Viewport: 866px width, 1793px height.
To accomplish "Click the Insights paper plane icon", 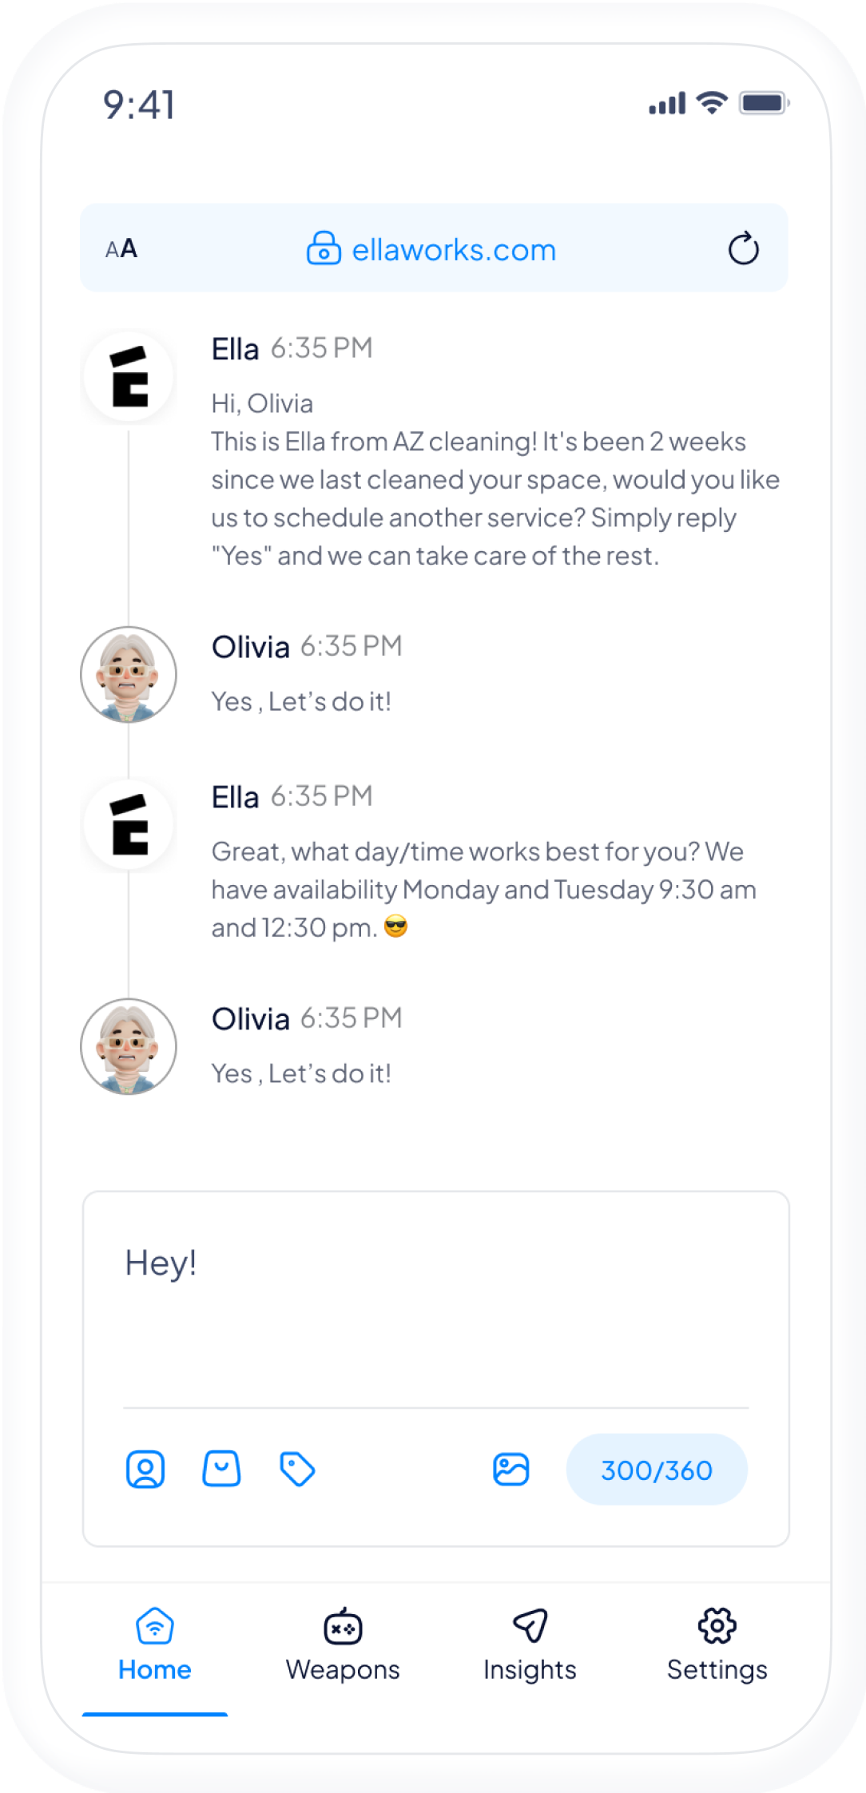I will (x=530, y=1626).
